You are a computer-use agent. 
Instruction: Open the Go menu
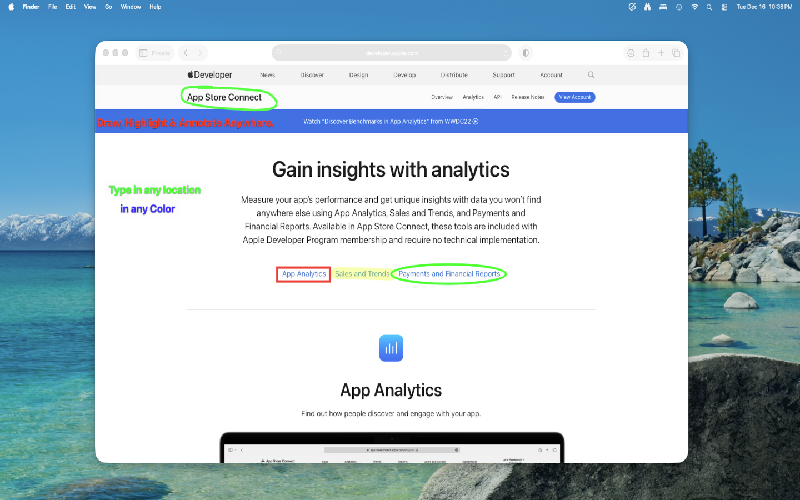pyautogui.click(x=108, y=7)
